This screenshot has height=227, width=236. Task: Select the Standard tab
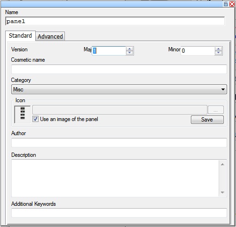20,36
